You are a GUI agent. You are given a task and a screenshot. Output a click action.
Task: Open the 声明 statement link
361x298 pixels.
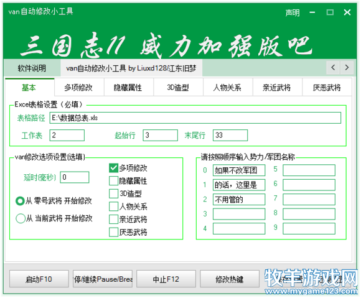coord(293,12)
